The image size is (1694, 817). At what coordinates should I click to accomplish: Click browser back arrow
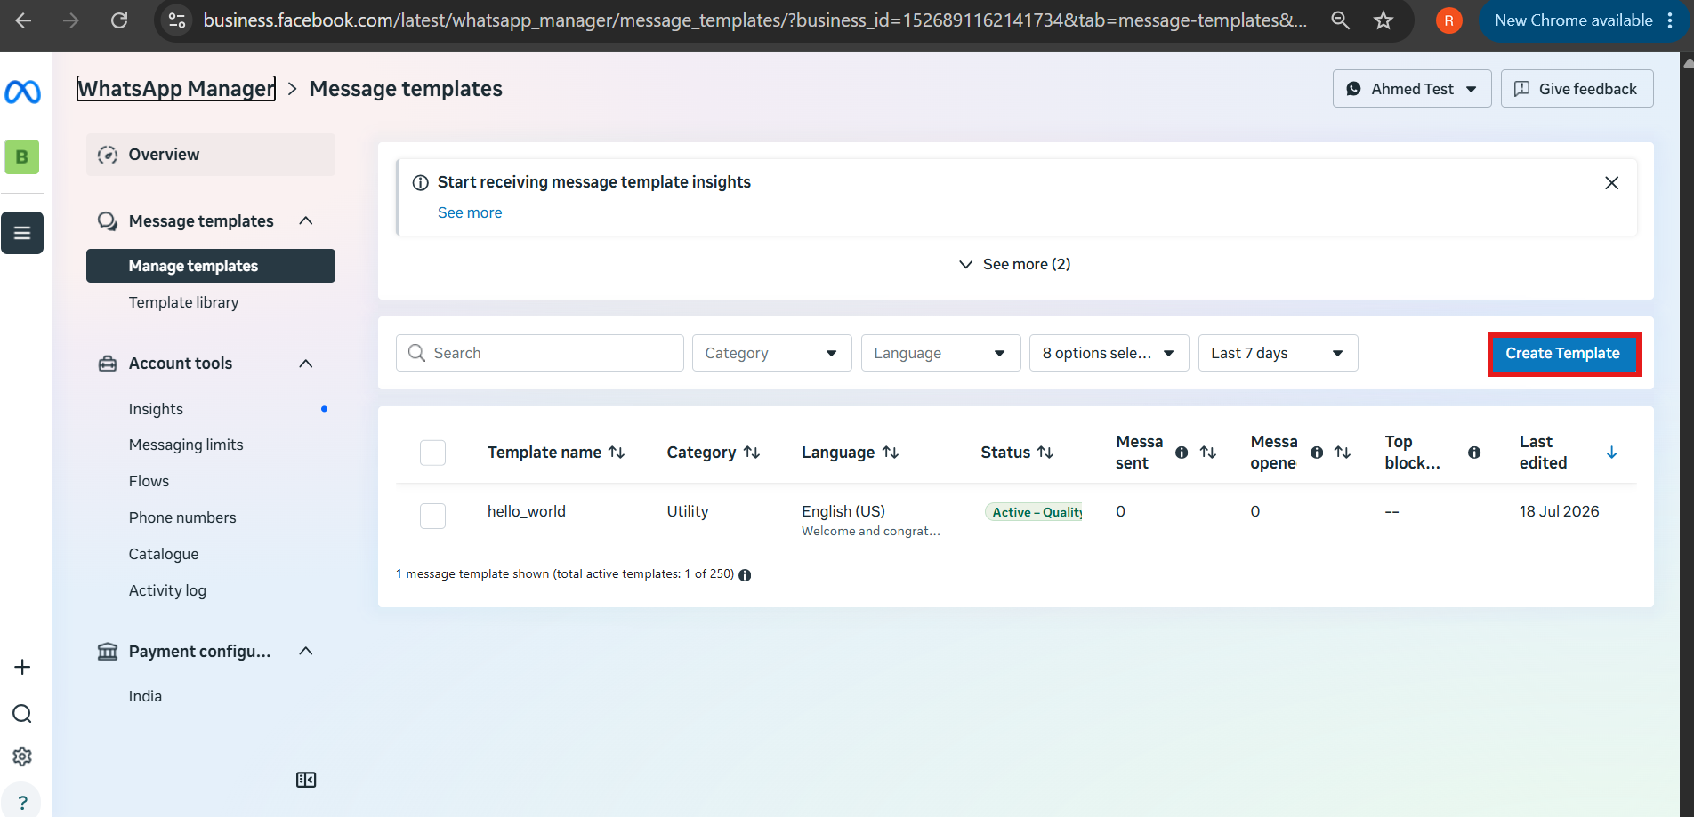tap(24, 20)
